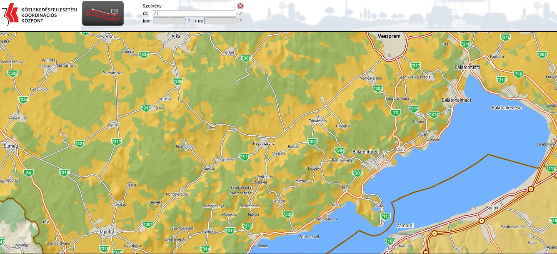Click the km input field
Image resolution: width=557 pixels, height=254 pixels.
point(168,21)
